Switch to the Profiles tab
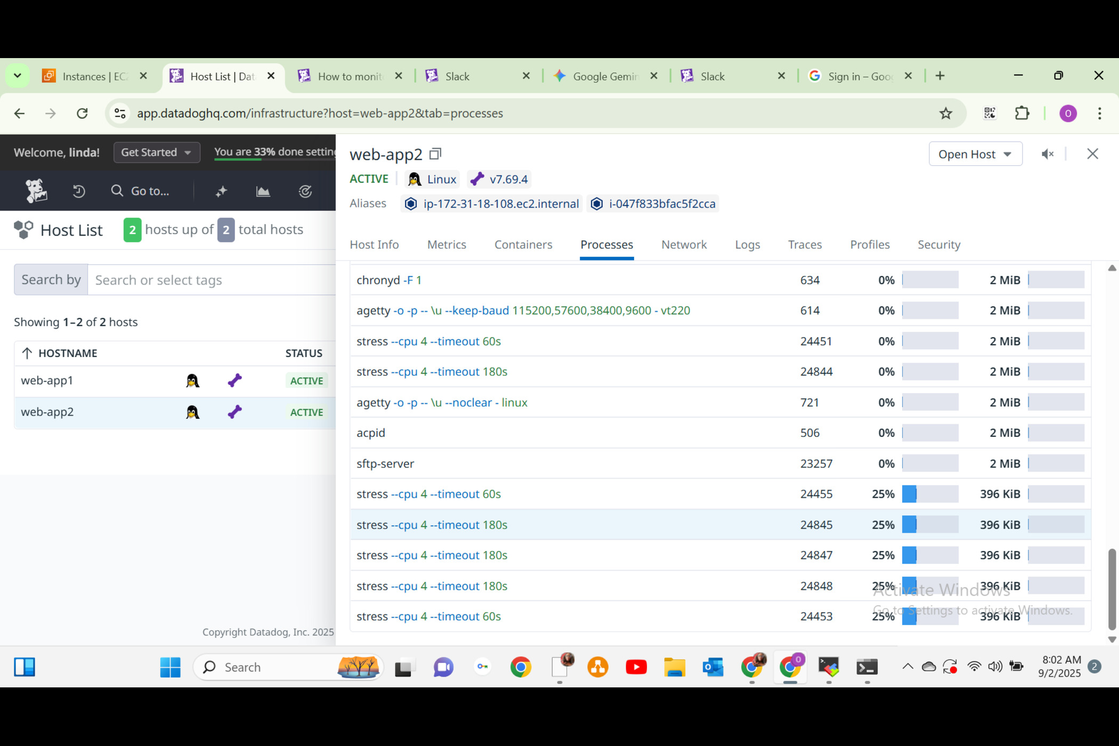1119x746 pixels. click(x=870, y=245)
